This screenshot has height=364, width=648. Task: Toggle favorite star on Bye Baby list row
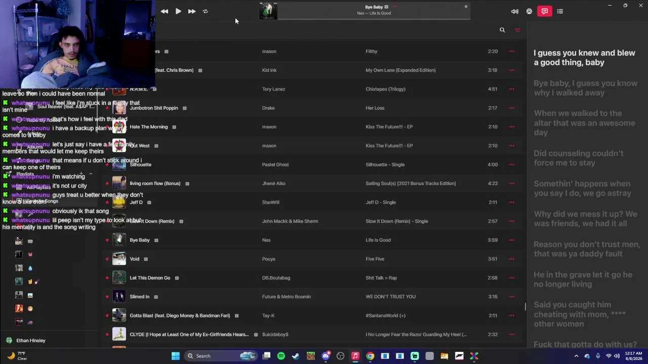107,240
